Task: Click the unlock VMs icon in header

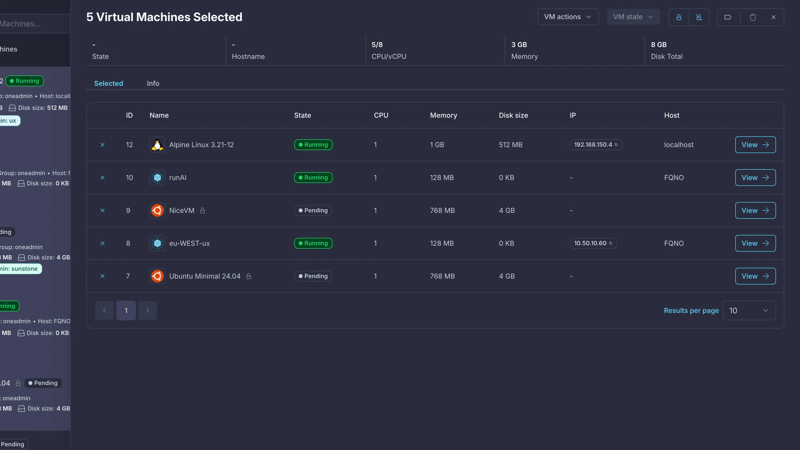Action: 699,17
